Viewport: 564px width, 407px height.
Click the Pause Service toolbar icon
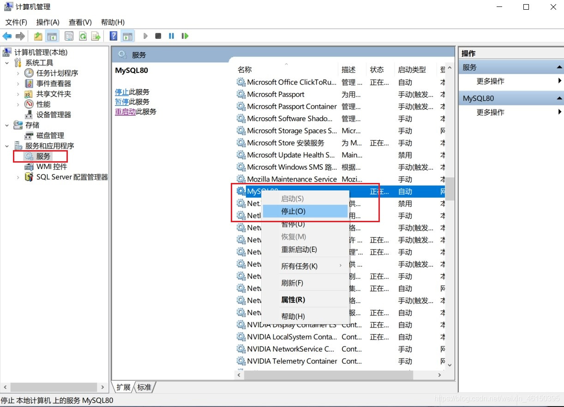171,36
